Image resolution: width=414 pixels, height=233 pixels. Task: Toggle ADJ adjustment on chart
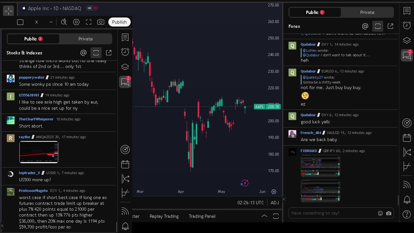point(275,203)
